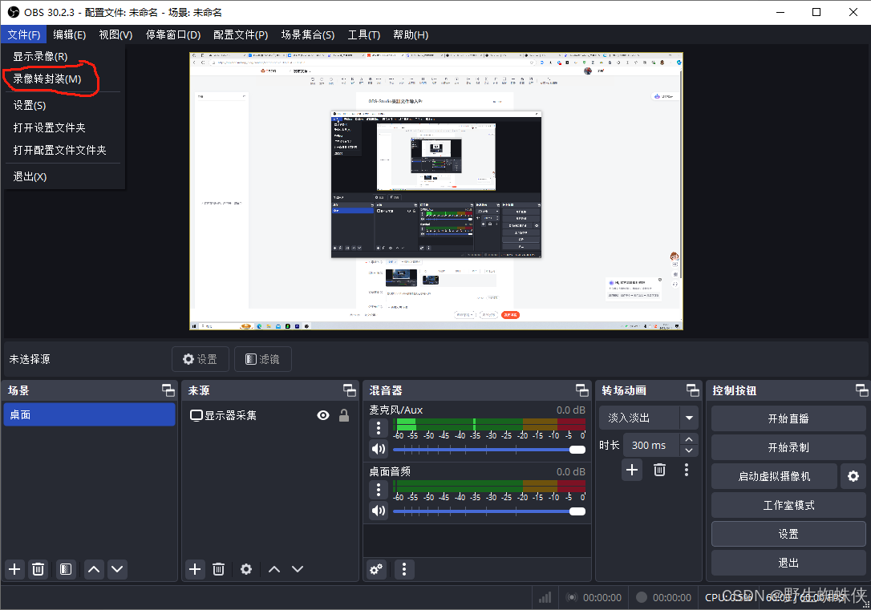The height and width of the screenshot is (610, 871).
Task: Decrease transition duration with down stepper
Action: point(689,450)
